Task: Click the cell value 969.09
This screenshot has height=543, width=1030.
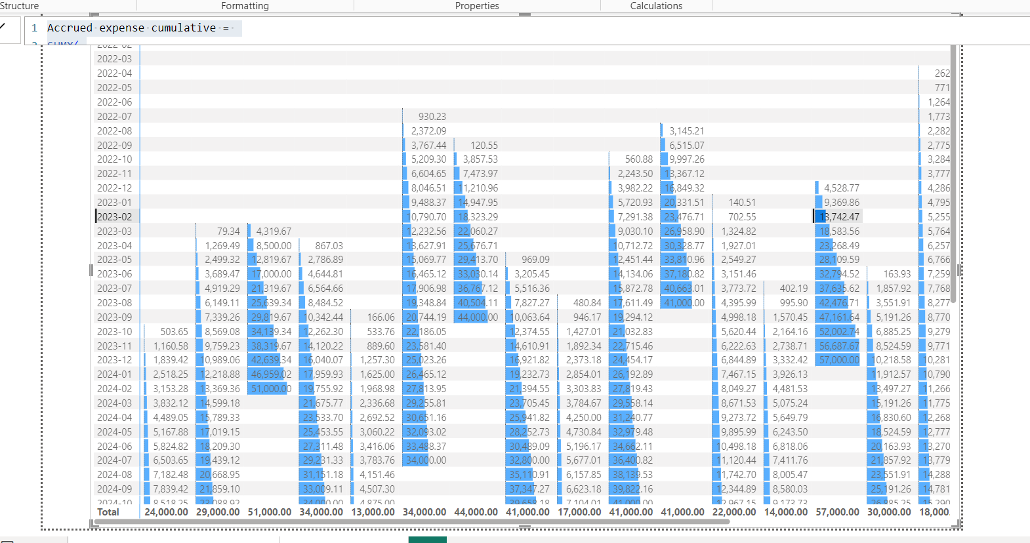Action: (x=536, y=260)
